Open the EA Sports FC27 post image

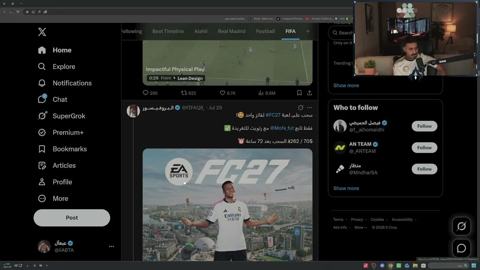(x=227, y=205)
